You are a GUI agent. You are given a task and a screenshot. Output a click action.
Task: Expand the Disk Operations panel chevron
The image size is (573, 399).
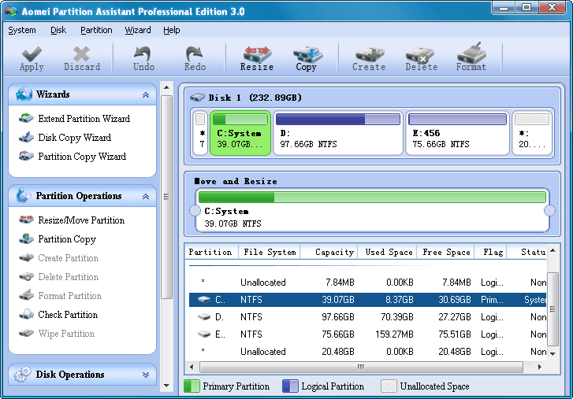click(x=146, y=375)
